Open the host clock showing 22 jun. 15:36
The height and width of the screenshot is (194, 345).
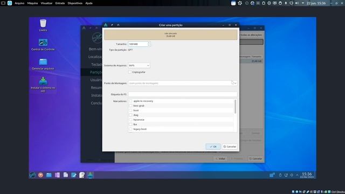click(x=316, y=3)
